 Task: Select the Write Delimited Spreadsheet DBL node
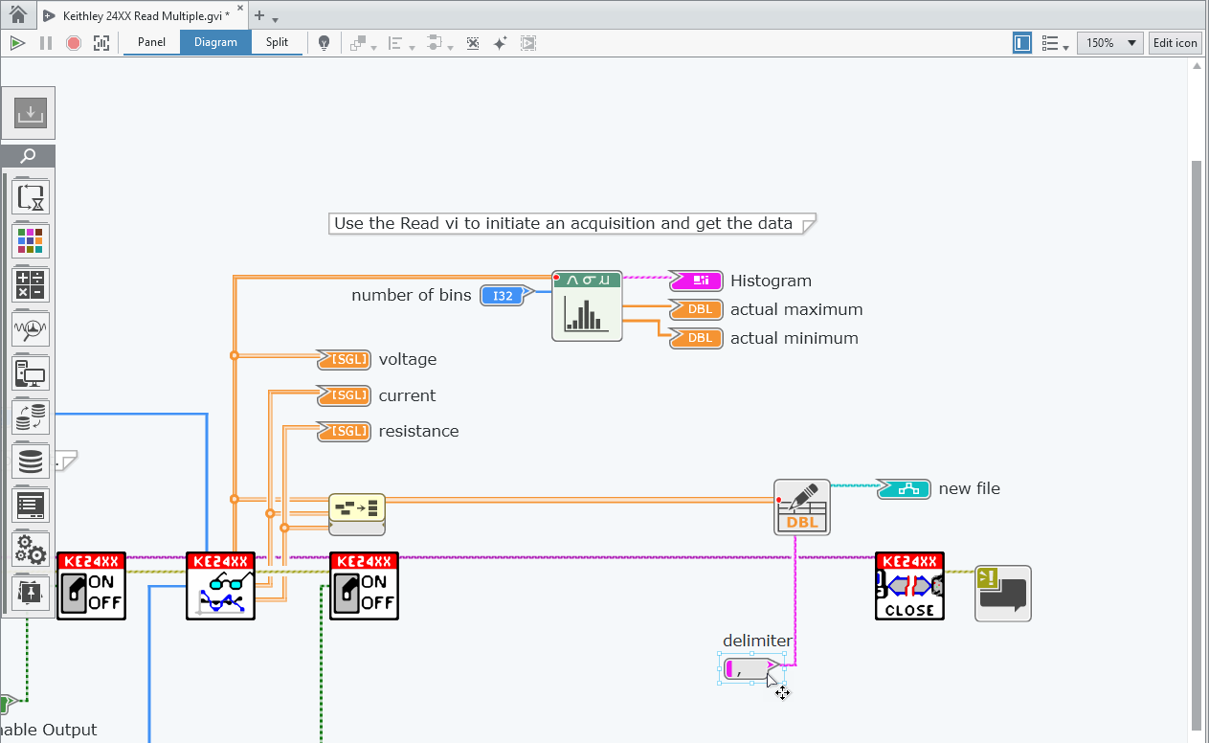tap(801, 507)
